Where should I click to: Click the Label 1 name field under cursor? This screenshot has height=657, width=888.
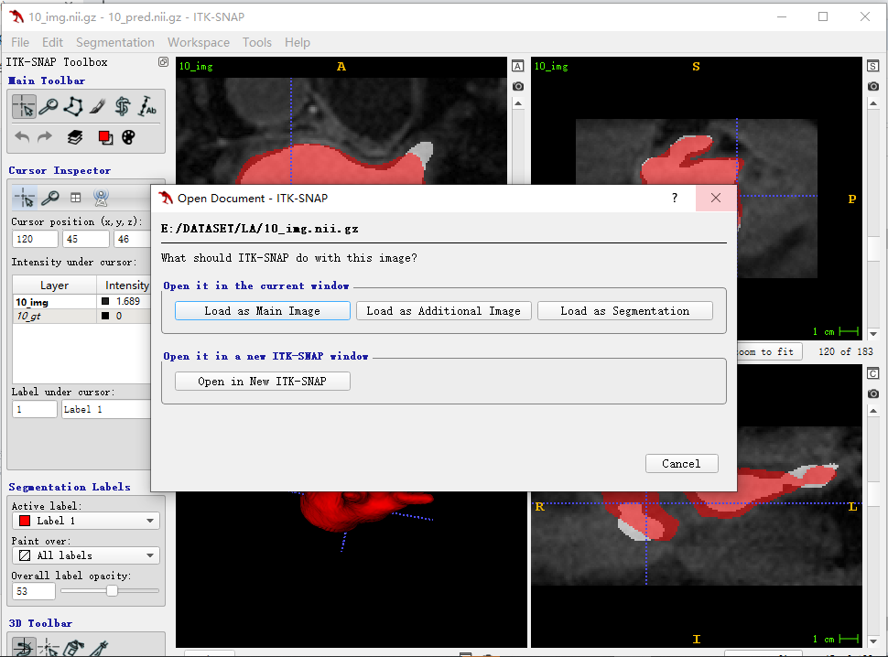point(106,409)
